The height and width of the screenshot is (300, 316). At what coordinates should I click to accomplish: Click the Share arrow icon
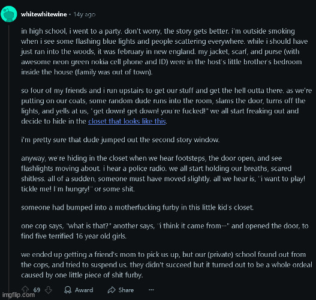point(112,290)
